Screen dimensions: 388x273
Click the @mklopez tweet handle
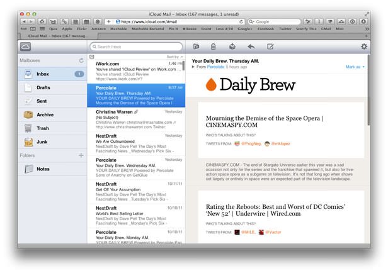280,143
